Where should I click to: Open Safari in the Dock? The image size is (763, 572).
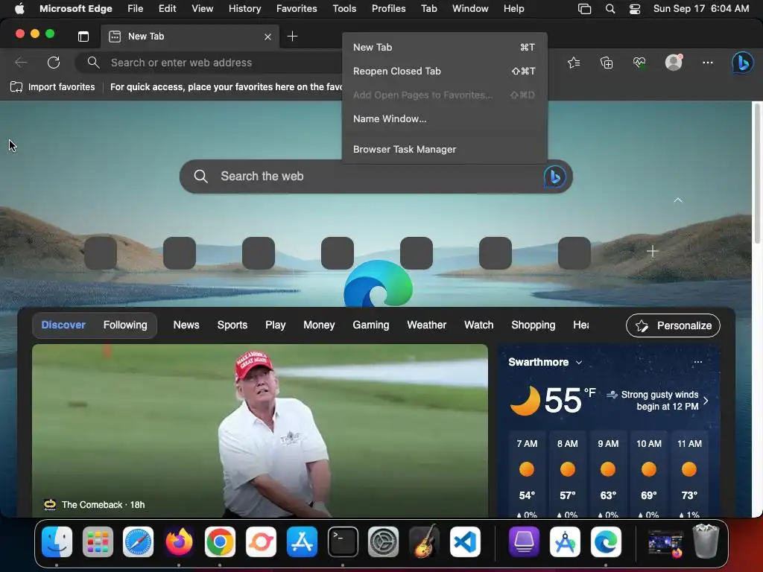[138, 542]
